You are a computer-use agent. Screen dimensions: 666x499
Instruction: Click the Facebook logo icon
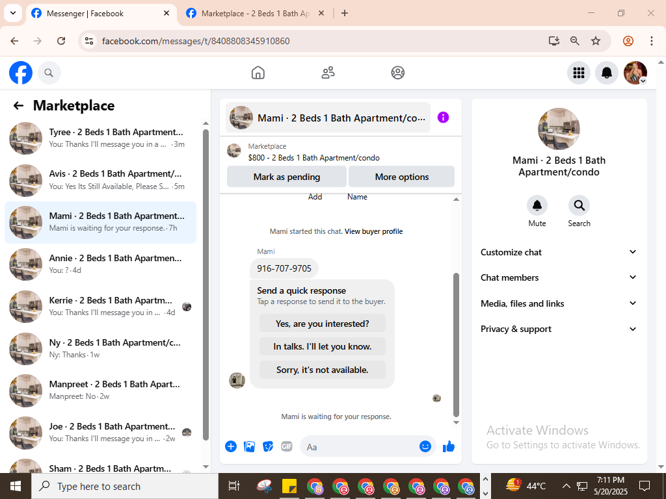click(x=21, y=73)
